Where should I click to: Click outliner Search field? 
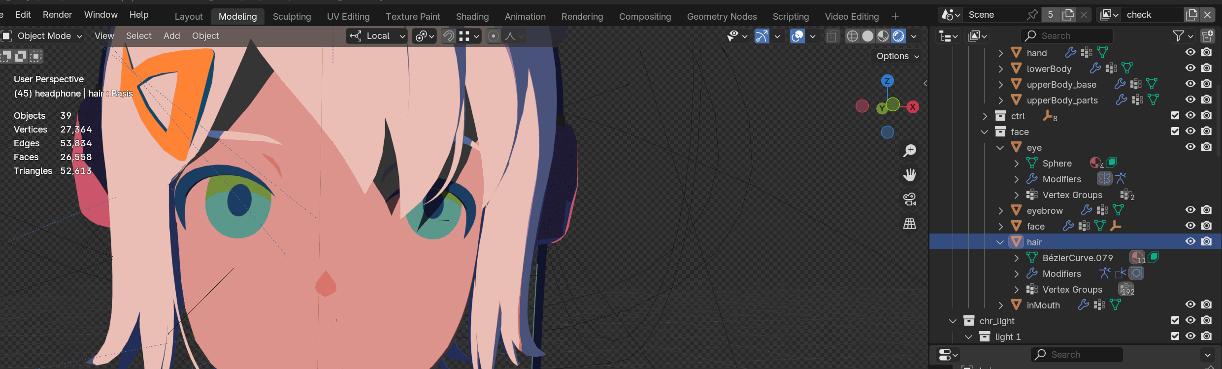[x=1067, y=36]
